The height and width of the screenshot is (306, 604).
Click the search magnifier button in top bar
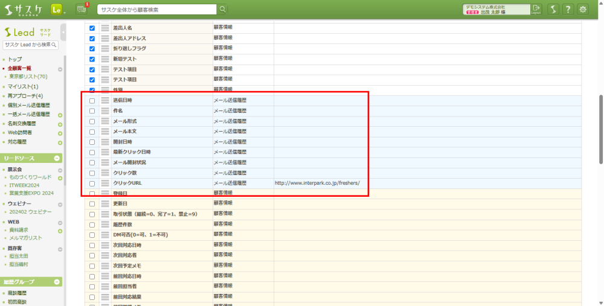[223, 9]
